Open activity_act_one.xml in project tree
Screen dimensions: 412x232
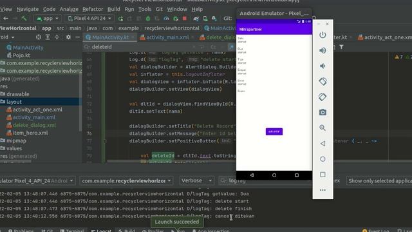[37, 110]
